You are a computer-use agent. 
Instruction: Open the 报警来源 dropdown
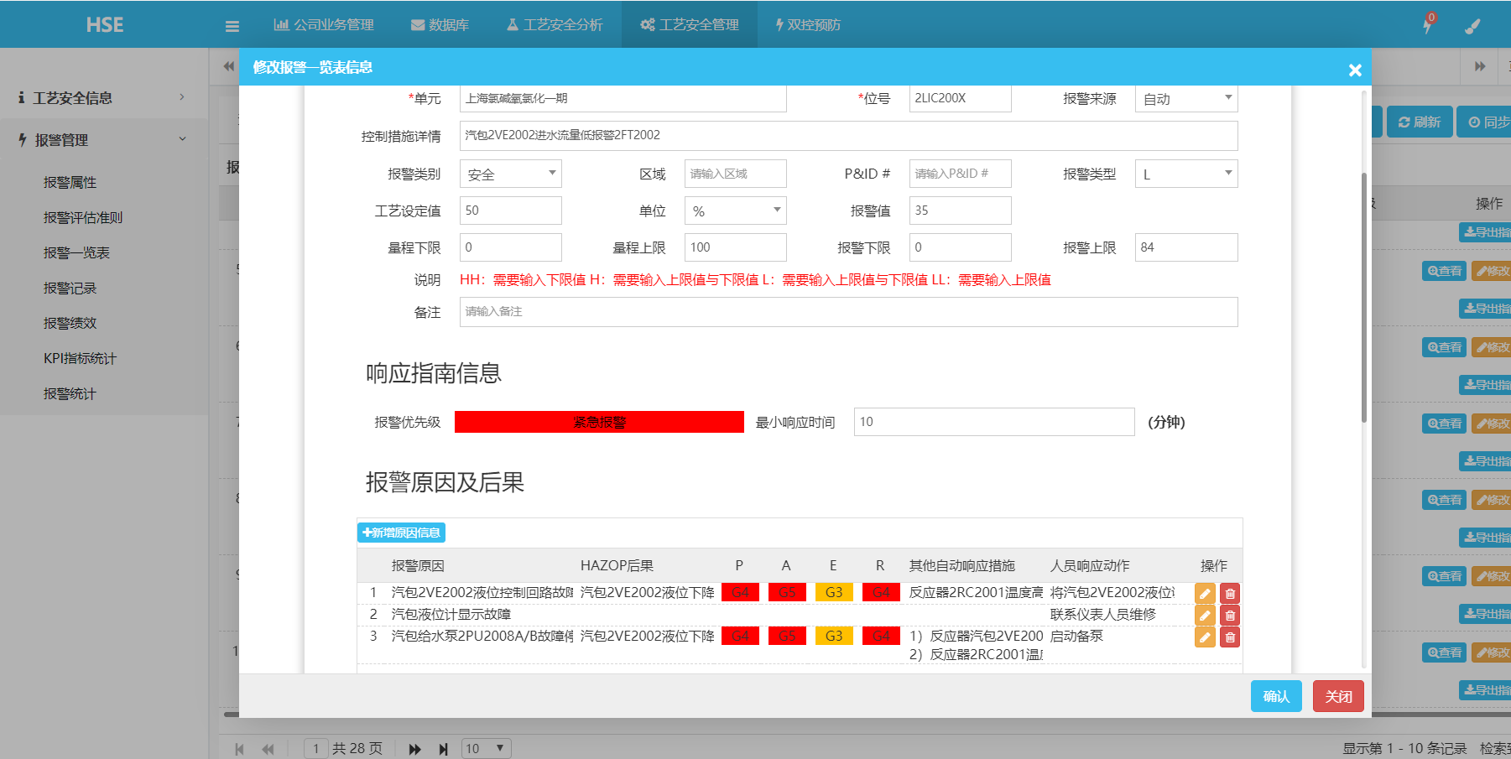1185,99
